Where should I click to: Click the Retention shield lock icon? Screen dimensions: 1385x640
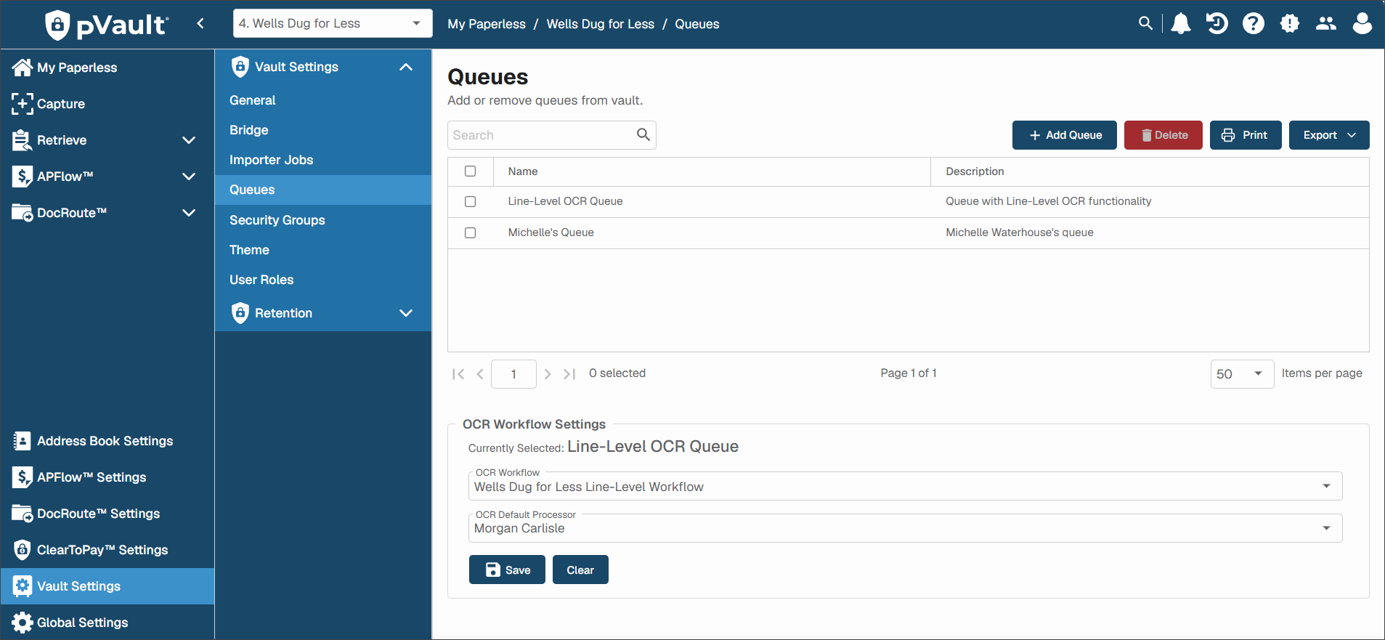click(x=240, y=313)
